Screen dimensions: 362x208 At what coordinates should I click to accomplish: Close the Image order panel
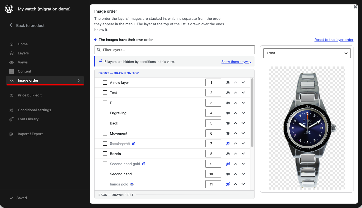point(355,7)
